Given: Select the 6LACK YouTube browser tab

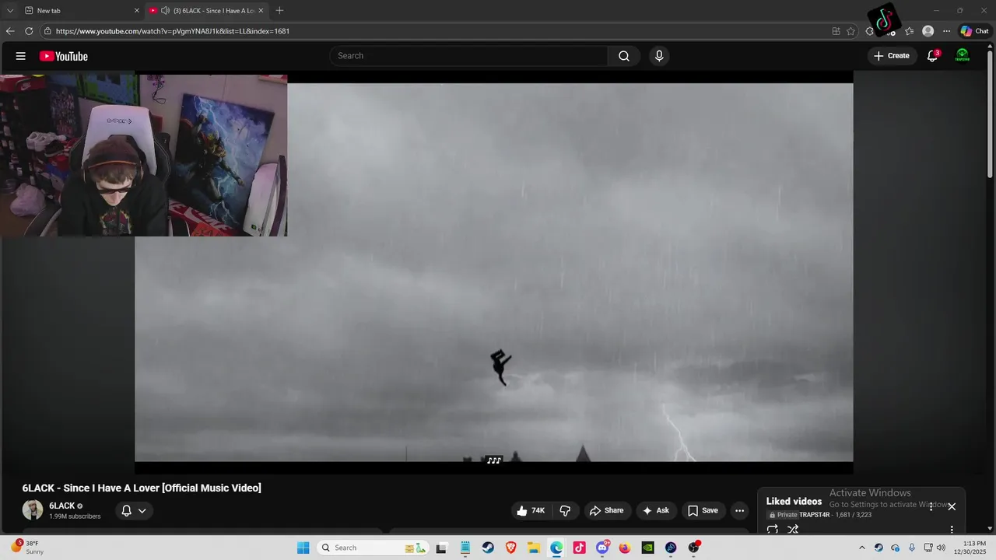Looking at the screenshot, I should click(x=207, y=10).
